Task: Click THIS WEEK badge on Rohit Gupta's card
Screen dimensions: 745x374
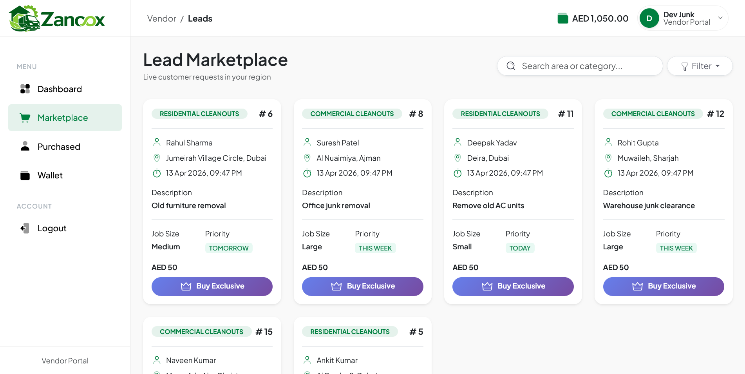Action: pos(676,248)
